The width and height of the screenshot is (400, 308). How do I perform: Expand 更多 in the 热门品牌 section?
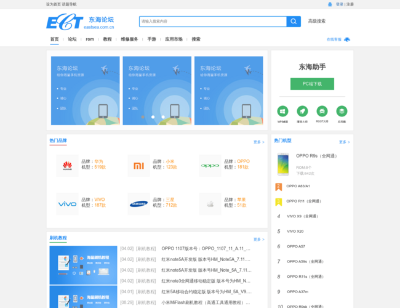pos(258,142)
